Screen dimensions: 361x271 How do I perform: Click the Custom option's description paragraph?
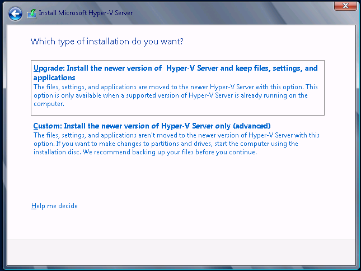point(176,144)
